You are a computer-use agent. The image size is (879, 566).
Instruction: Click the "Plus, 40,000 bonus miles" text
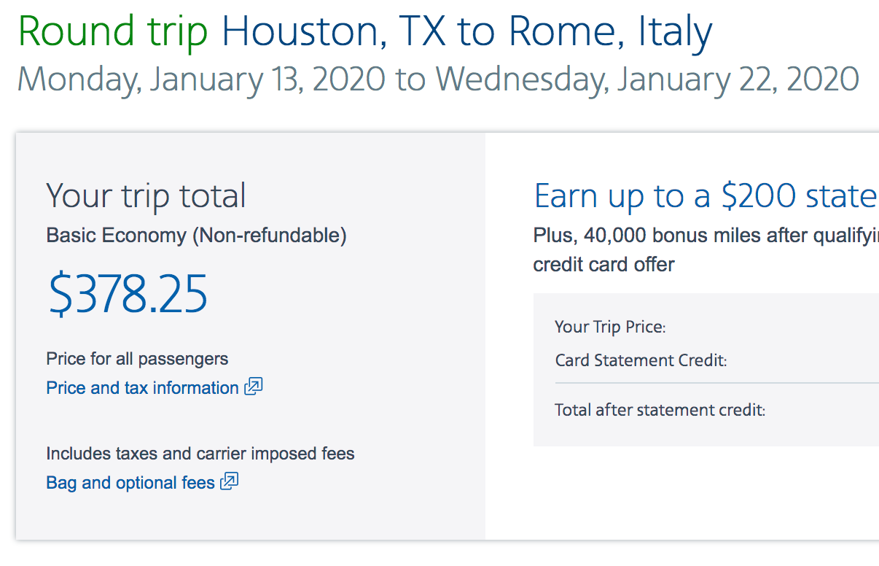tap(705, 236)
